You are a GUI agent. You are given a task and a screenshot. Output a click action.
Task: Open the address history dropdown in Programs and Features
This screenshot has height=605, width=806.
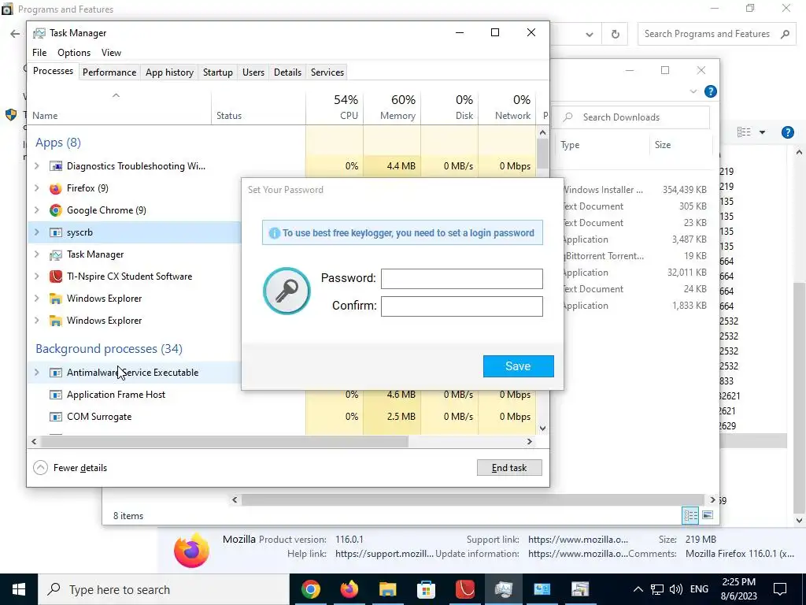coord(590,35)
